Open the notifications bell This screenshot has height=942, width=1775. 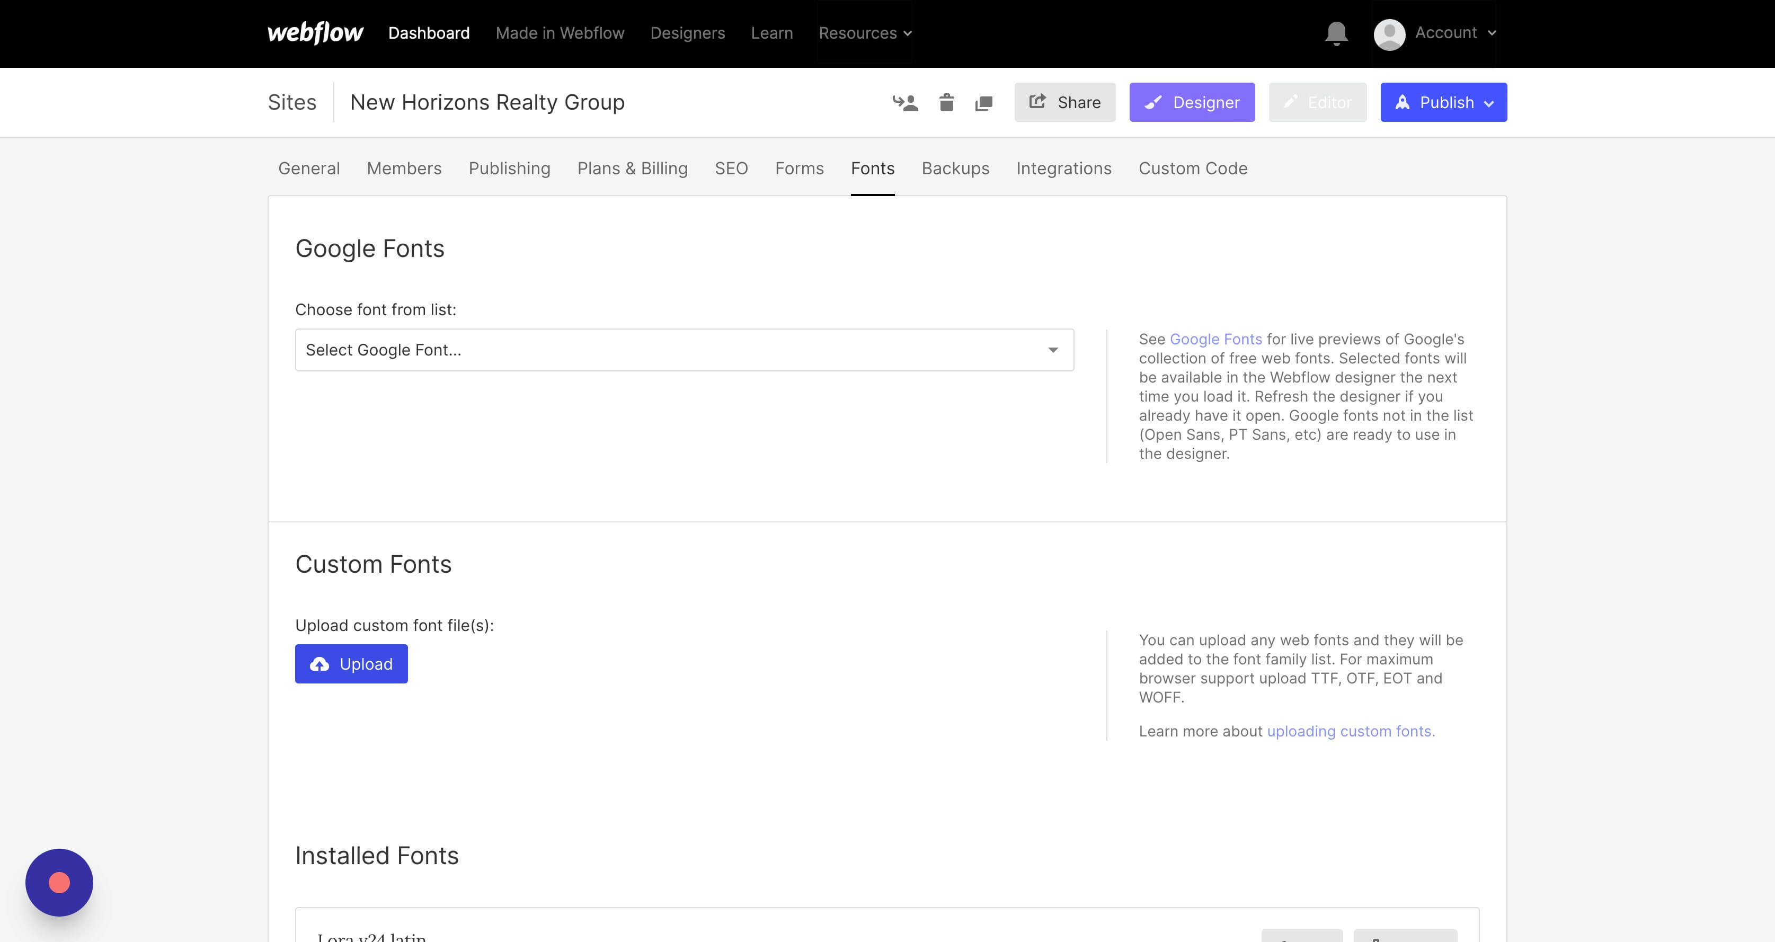[1336, 33]
